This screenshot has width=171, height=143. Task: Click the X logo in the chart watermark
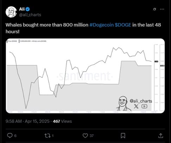click(x=136, y=106)
